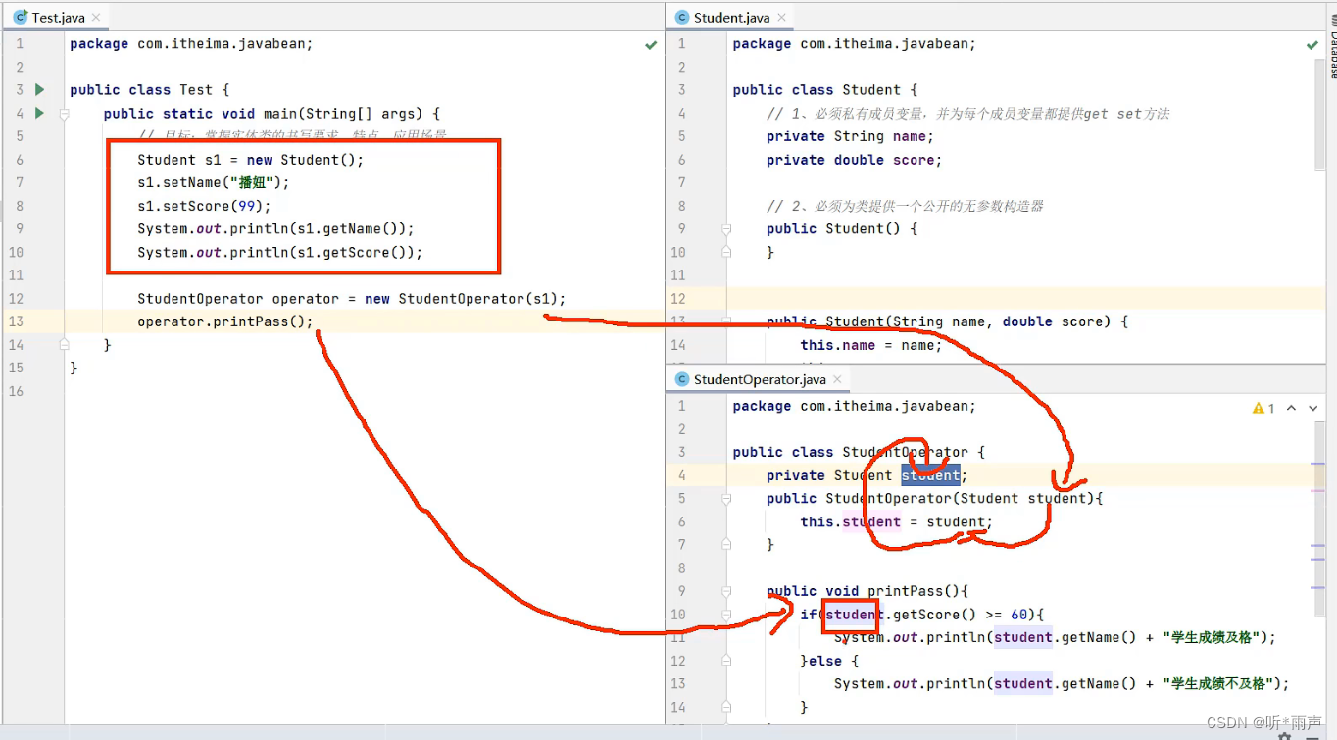This screenshot has height=740, width=1337.
Task: Run the Test class from gutter arrow
Action: click(40, 89)
